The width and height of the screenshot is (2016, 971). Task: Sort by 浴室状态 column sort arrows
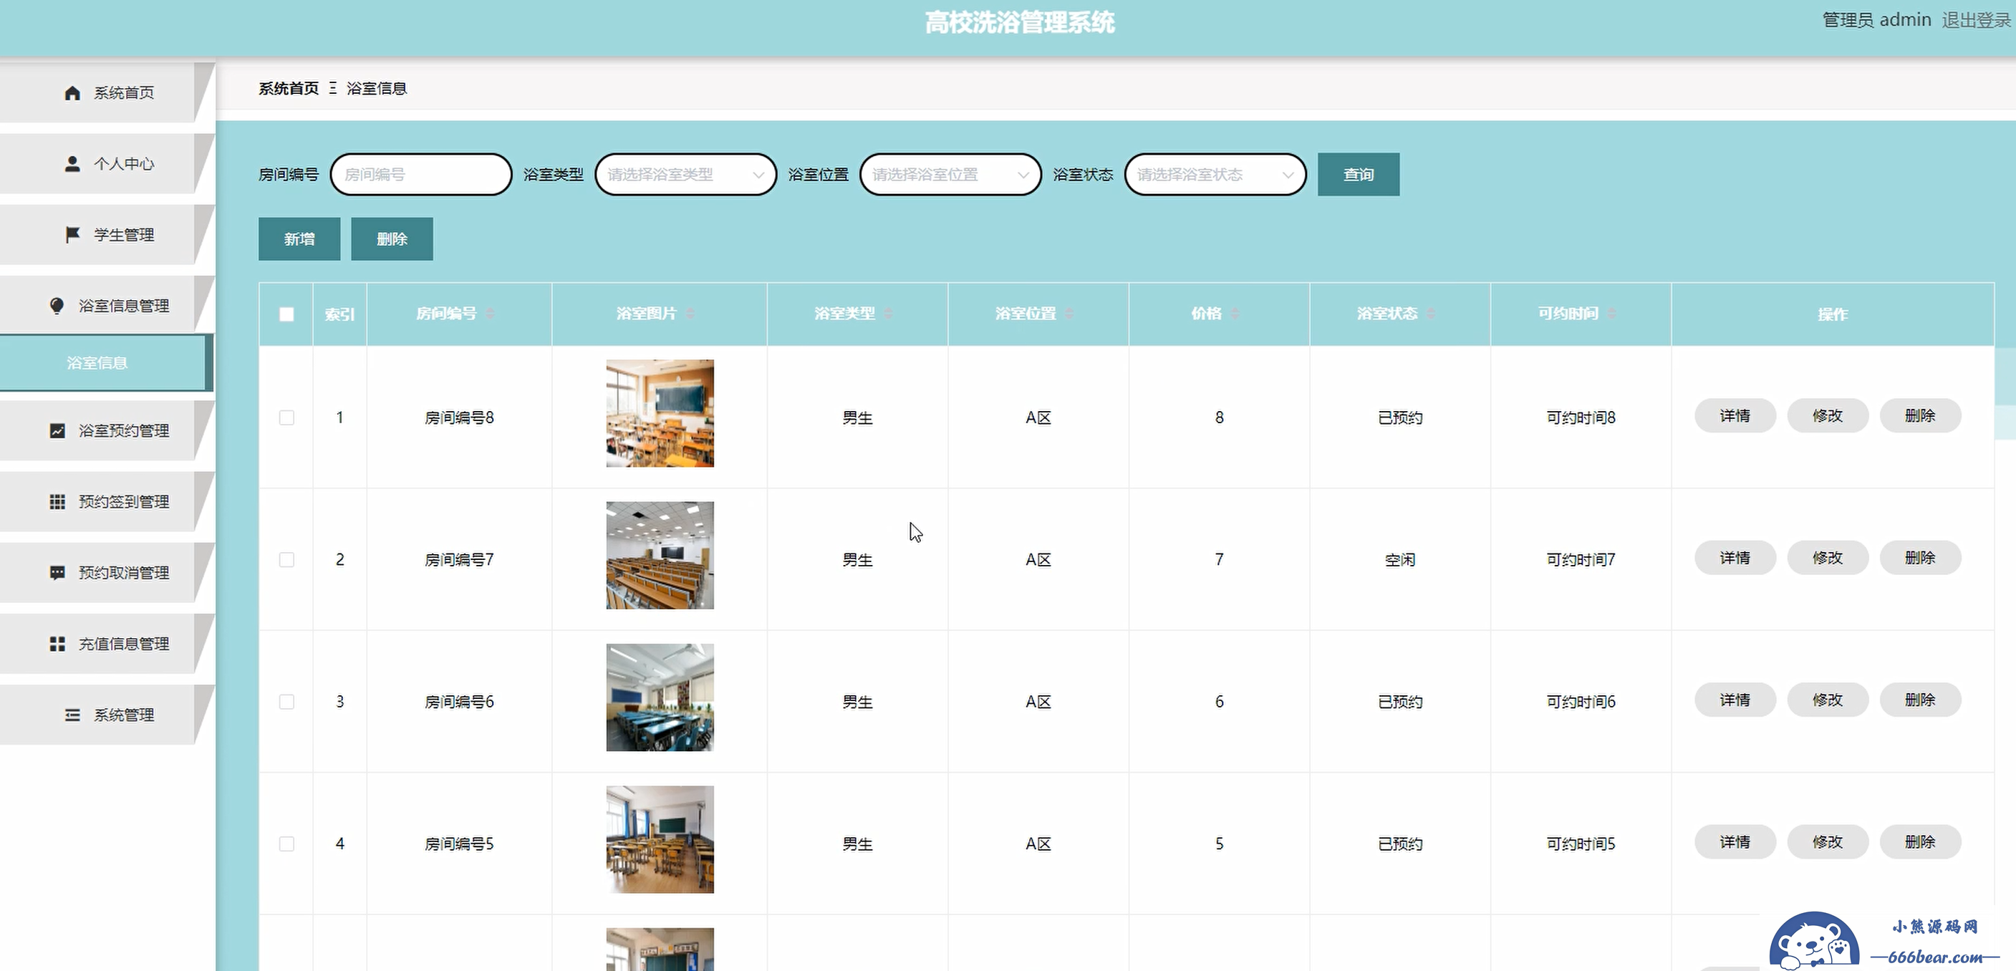pyautogui.click(x=1431, y=314)
